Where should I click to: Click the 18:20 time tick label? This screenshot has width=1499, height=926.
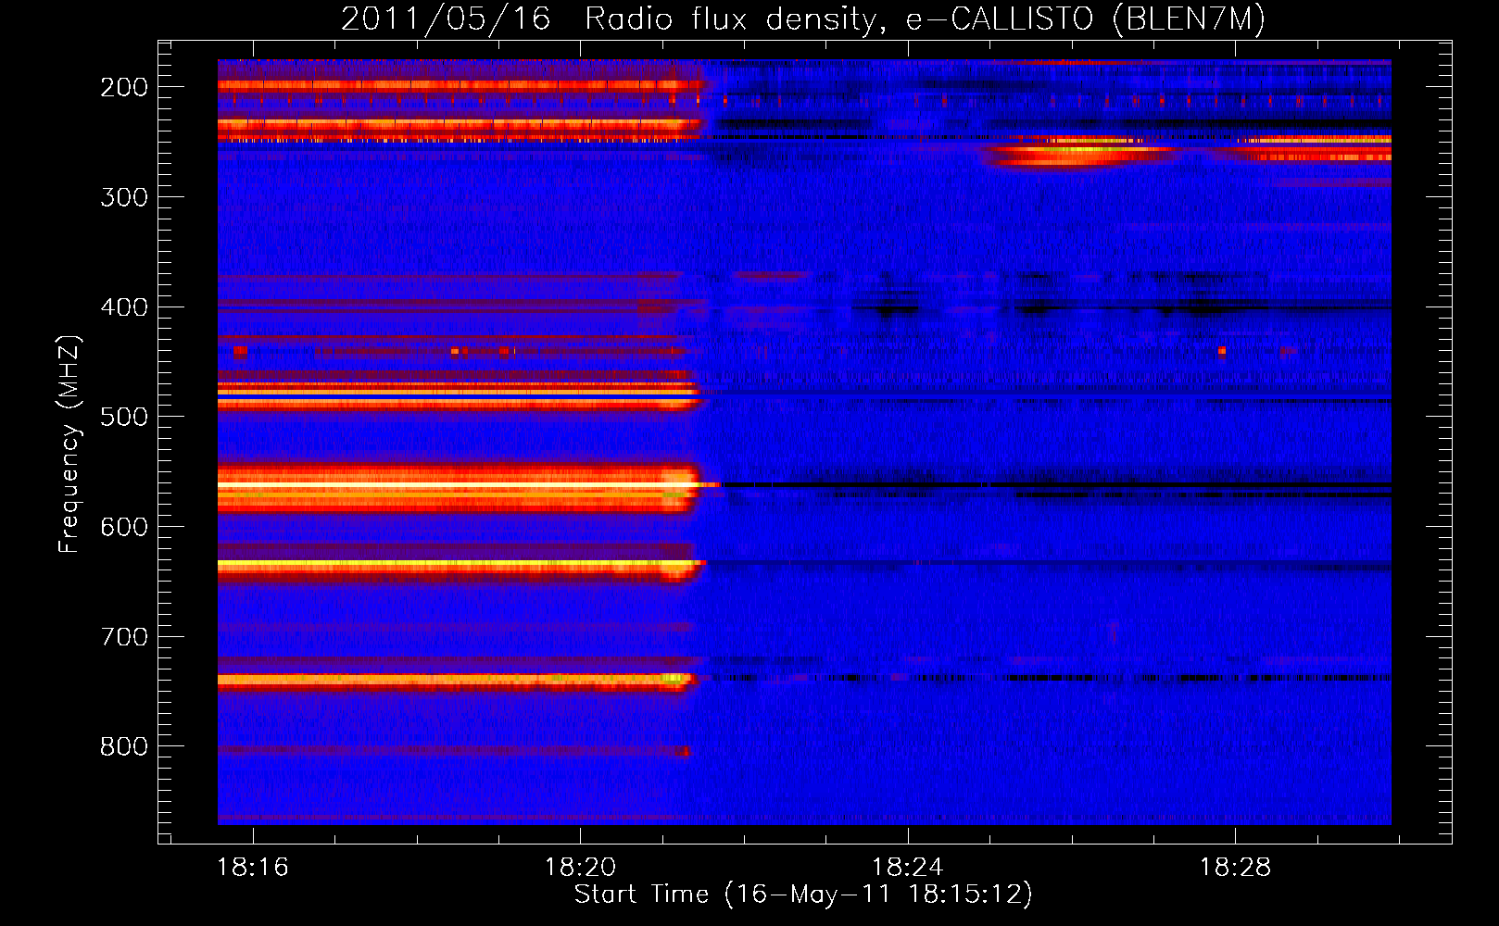point(581,868)
